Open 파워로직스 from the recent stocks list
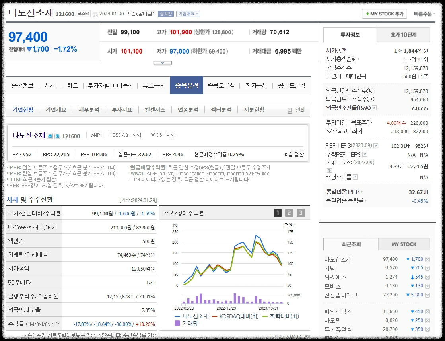 pos(338,312)
